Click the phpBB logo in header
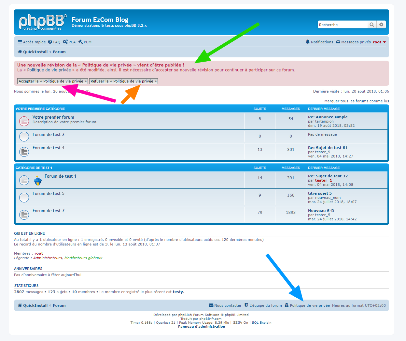This screenshot has width=406, height=341. [43, 22]
